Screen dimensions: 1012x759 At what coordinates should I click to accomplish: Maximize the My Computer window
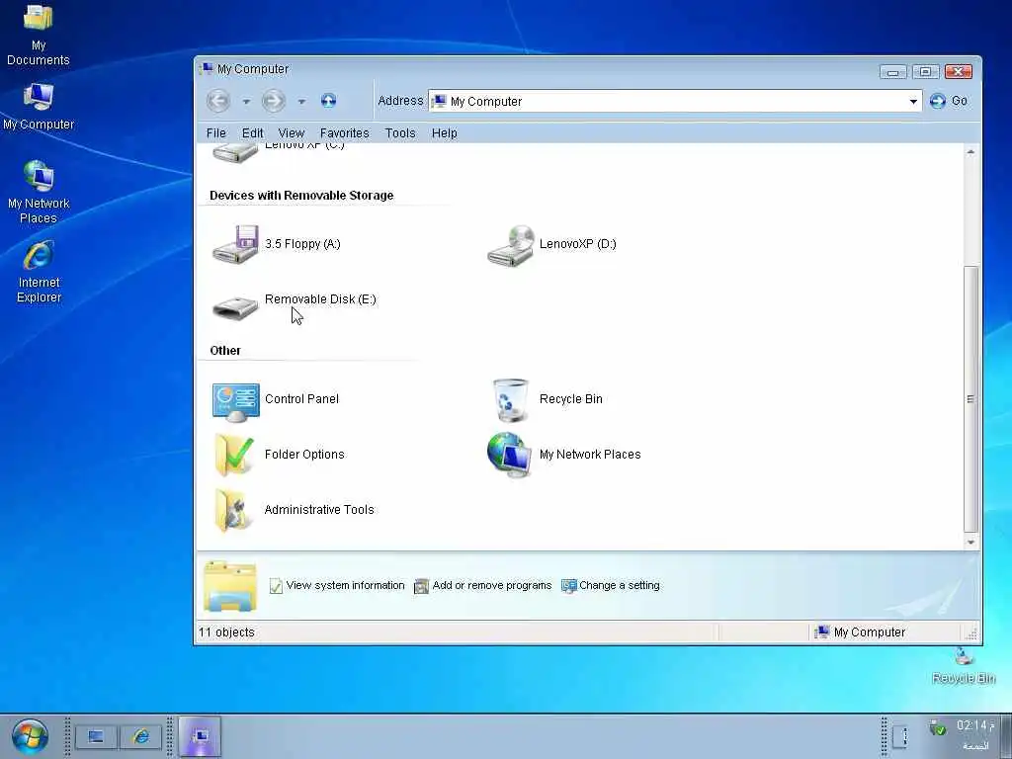click(925, 71)
